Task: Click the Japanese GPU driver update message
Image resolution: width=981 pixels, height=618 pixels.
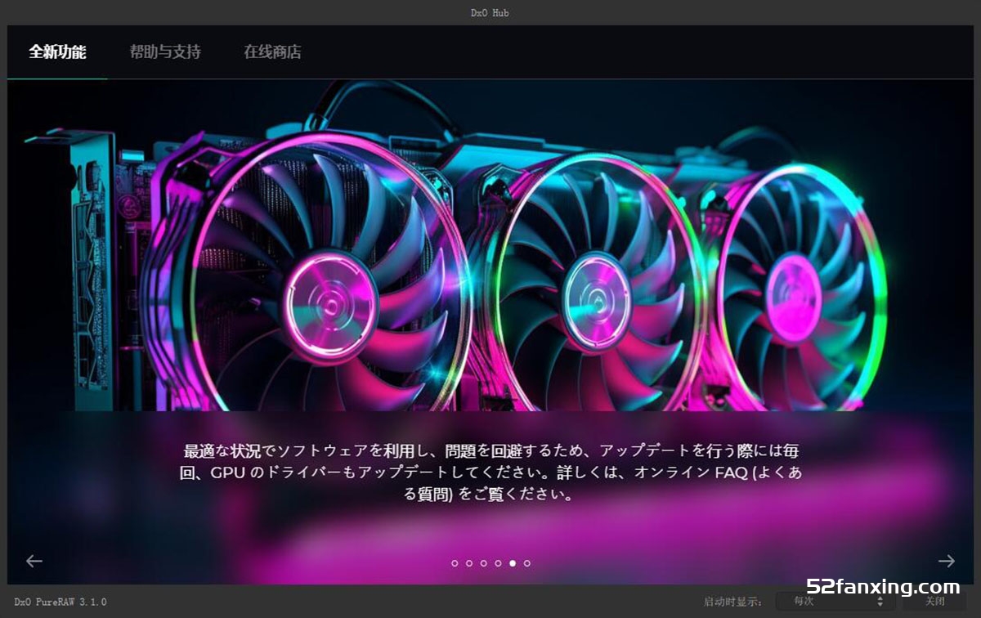Action: (490, 472)
